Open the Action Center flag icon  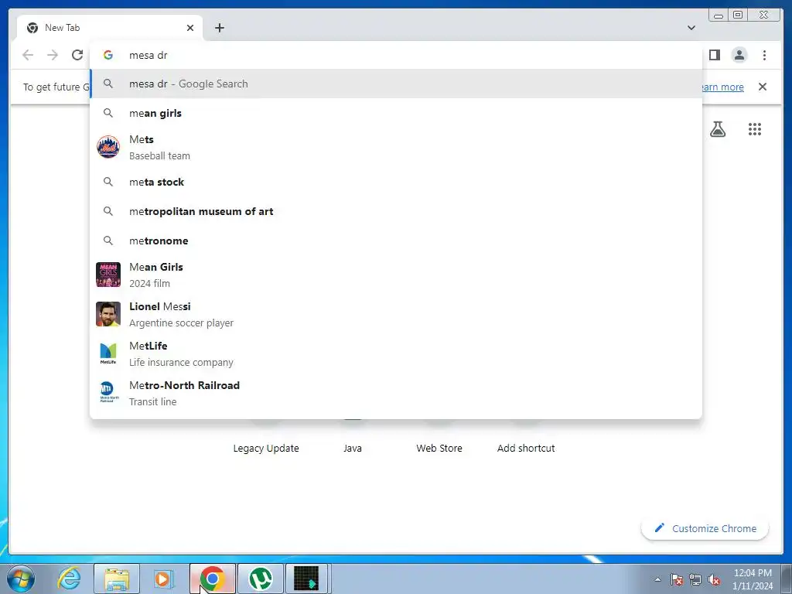click(677, 579)
